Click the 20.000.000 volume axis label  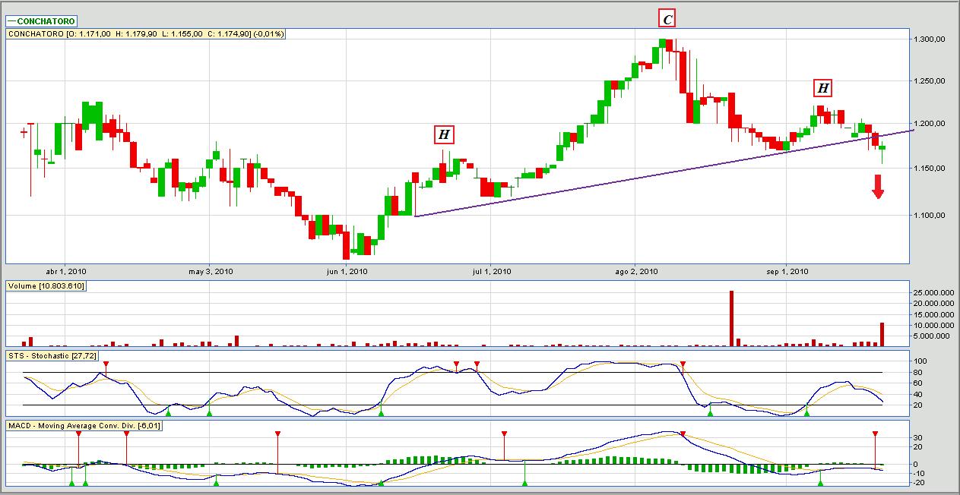point(932,303)
